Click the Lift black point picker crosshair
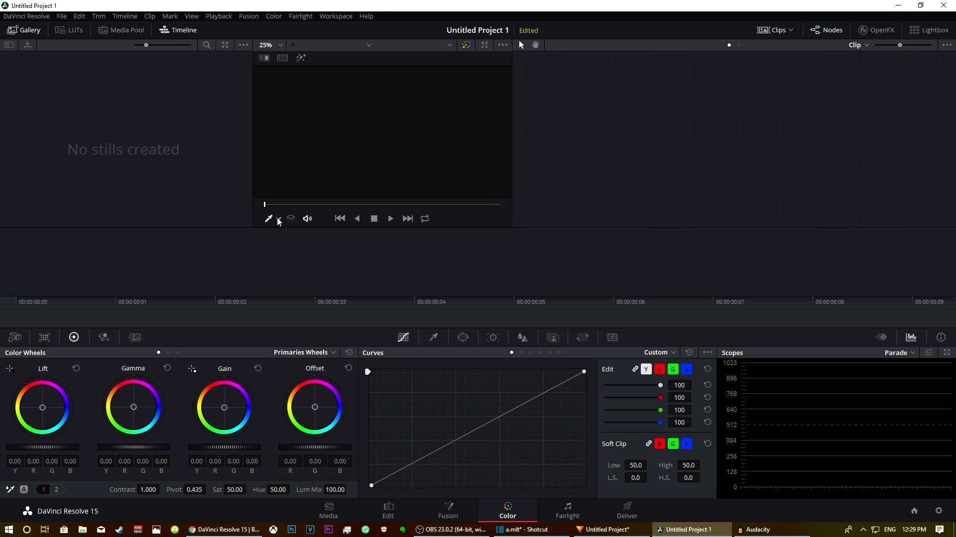 [x=10, y=368]
